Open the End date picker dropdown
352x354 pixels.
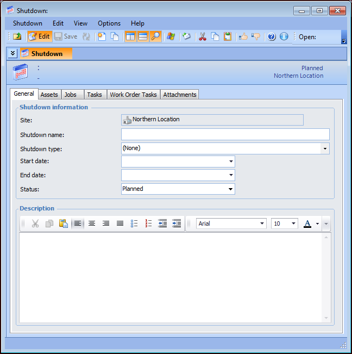point(231,175)
